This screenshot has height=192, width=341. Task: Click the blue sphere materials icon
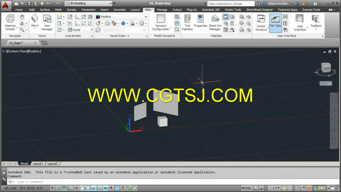123,23
